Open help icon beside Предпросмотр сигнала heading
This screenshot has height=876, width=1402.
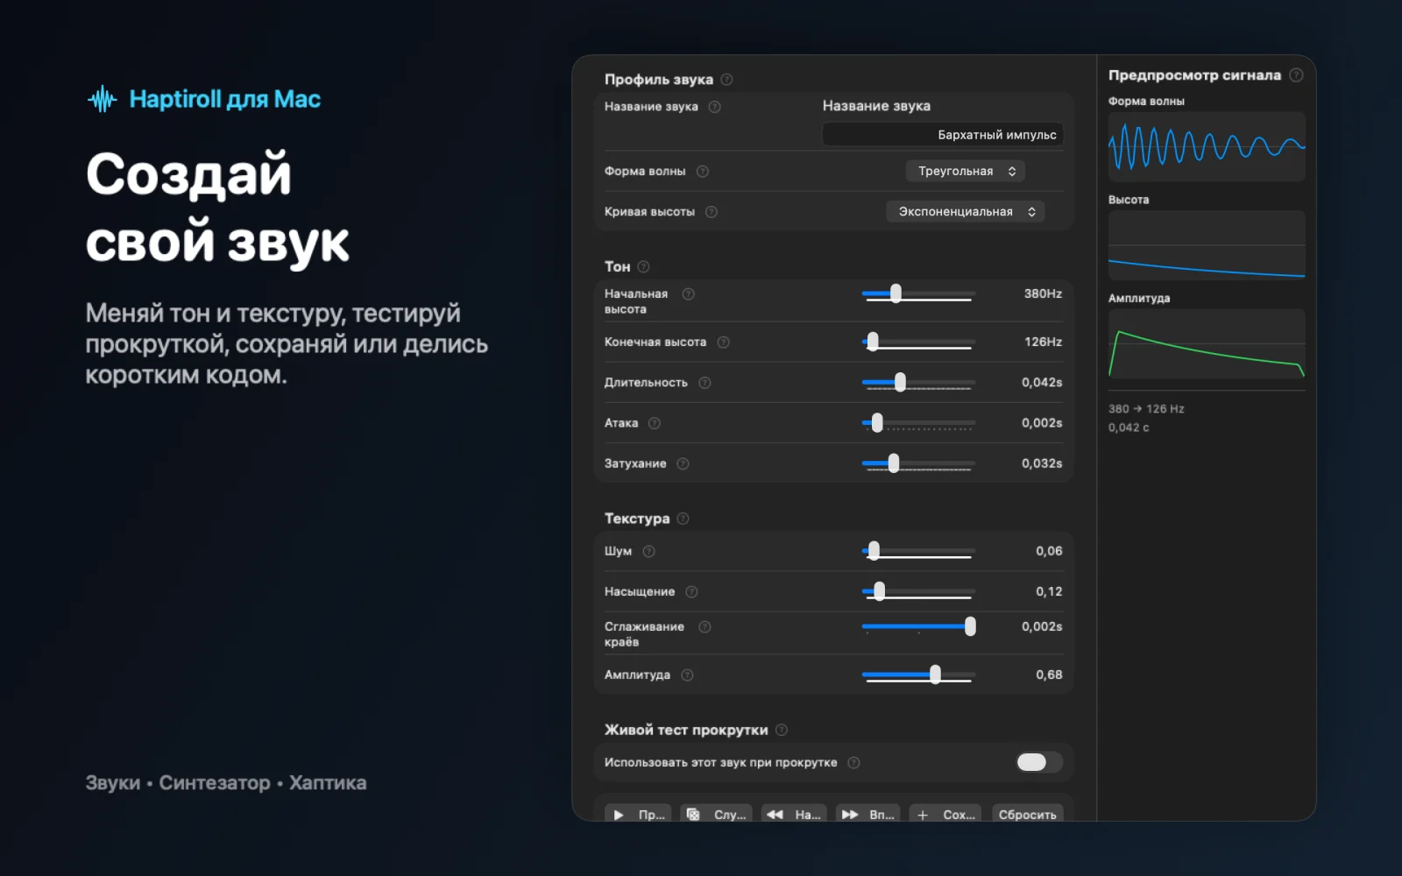(1296, 75)
